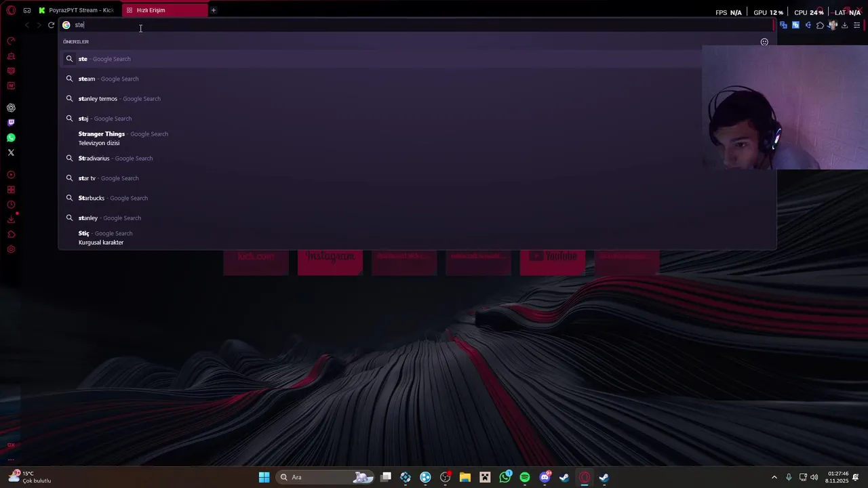868x488 pixels.
Task: Open Spotify from the taskbar
Action: coord(525,477)
